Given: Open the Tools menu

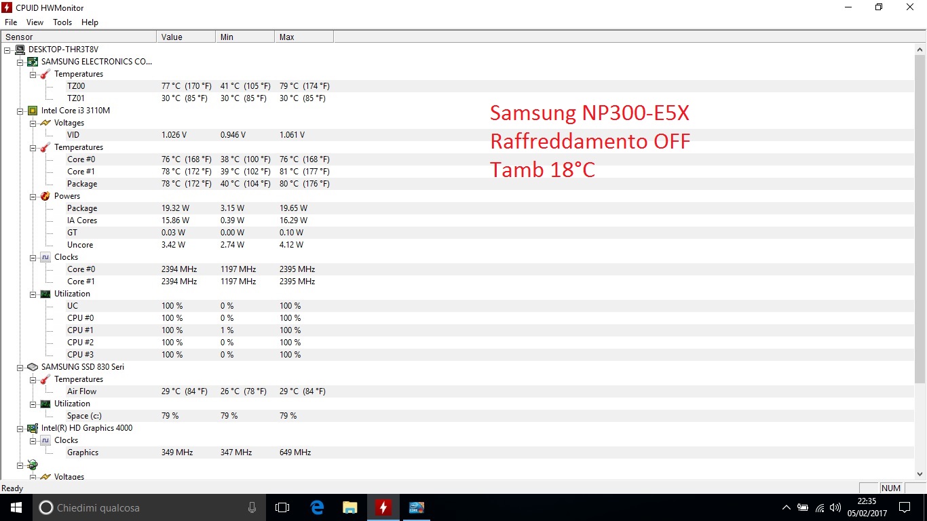Looking at the screenshot, I should [x=62, y=22].
